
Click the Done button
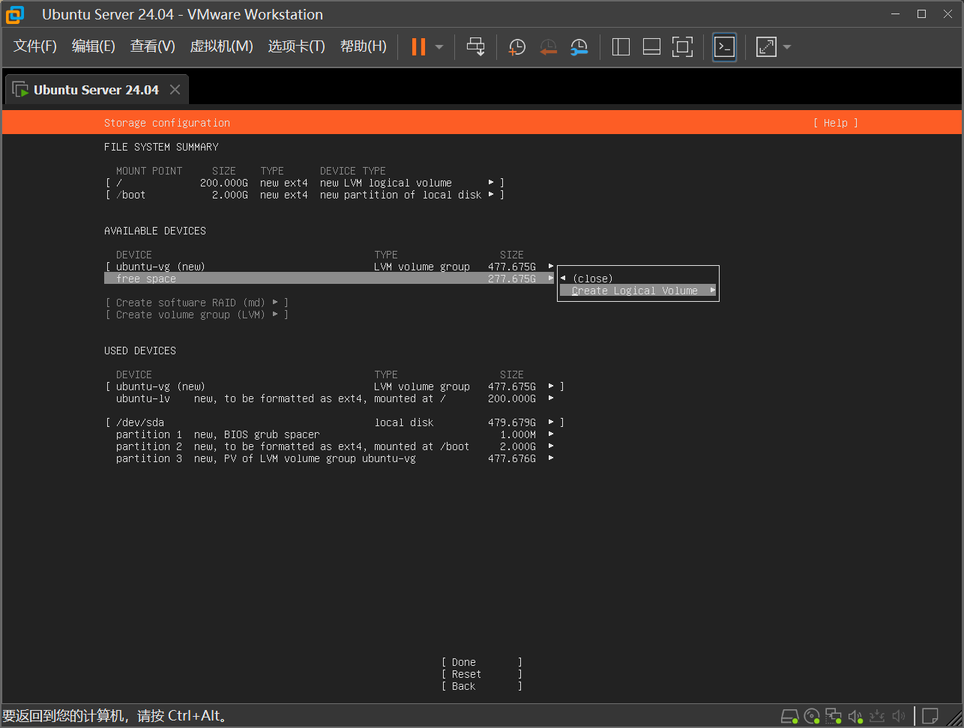(x=482, y=662)
